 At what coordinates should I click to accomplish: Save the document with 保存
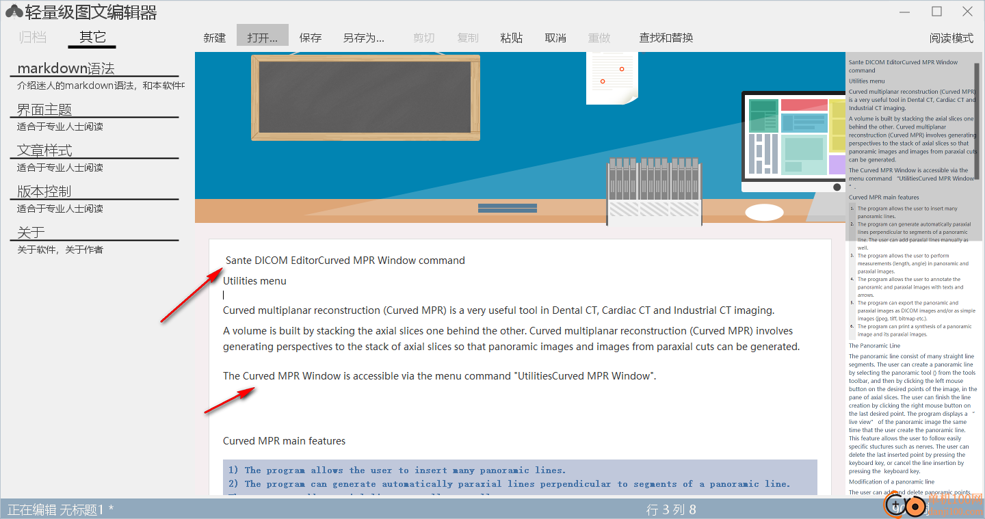(x=311, y=38)
